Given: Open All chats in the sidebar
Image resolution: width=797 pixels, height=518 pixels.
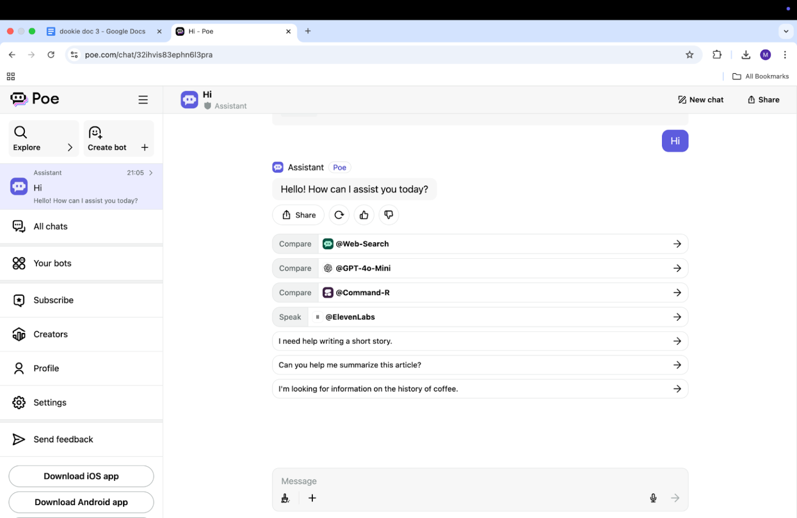Looking at the screenshot, I should point(50,226).
